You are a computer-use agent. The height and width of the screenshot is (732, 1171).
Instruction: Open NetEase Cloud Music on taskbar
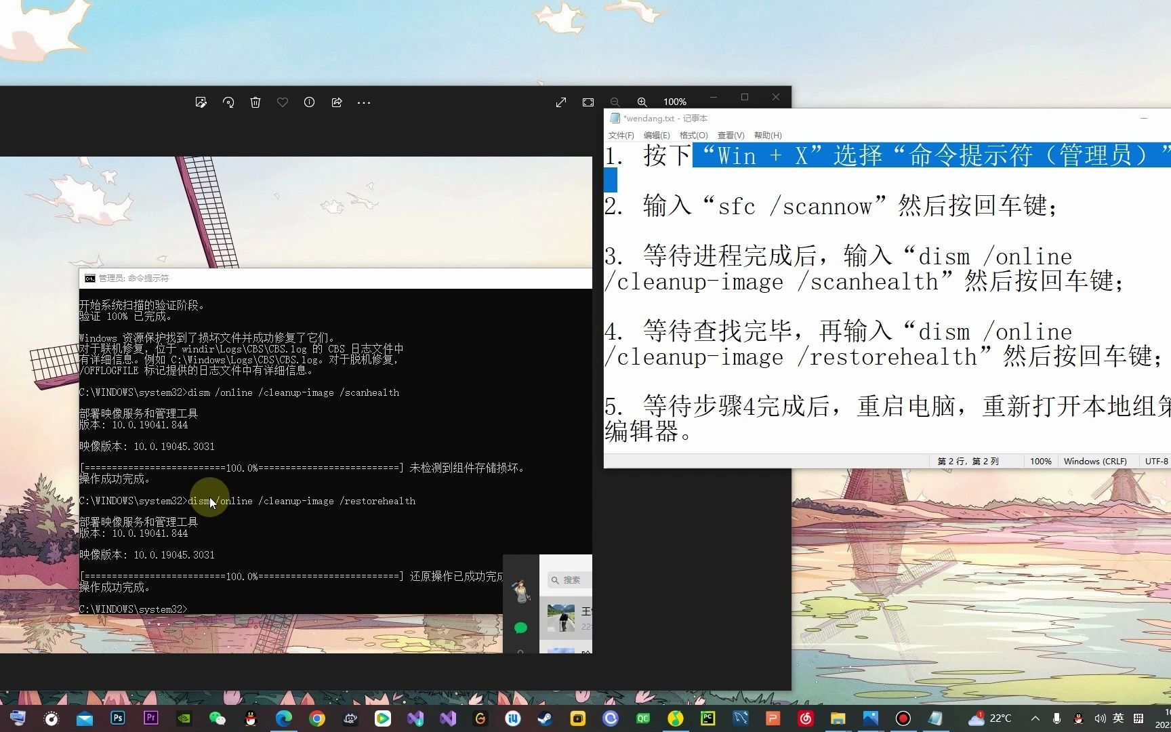point(806,718)
